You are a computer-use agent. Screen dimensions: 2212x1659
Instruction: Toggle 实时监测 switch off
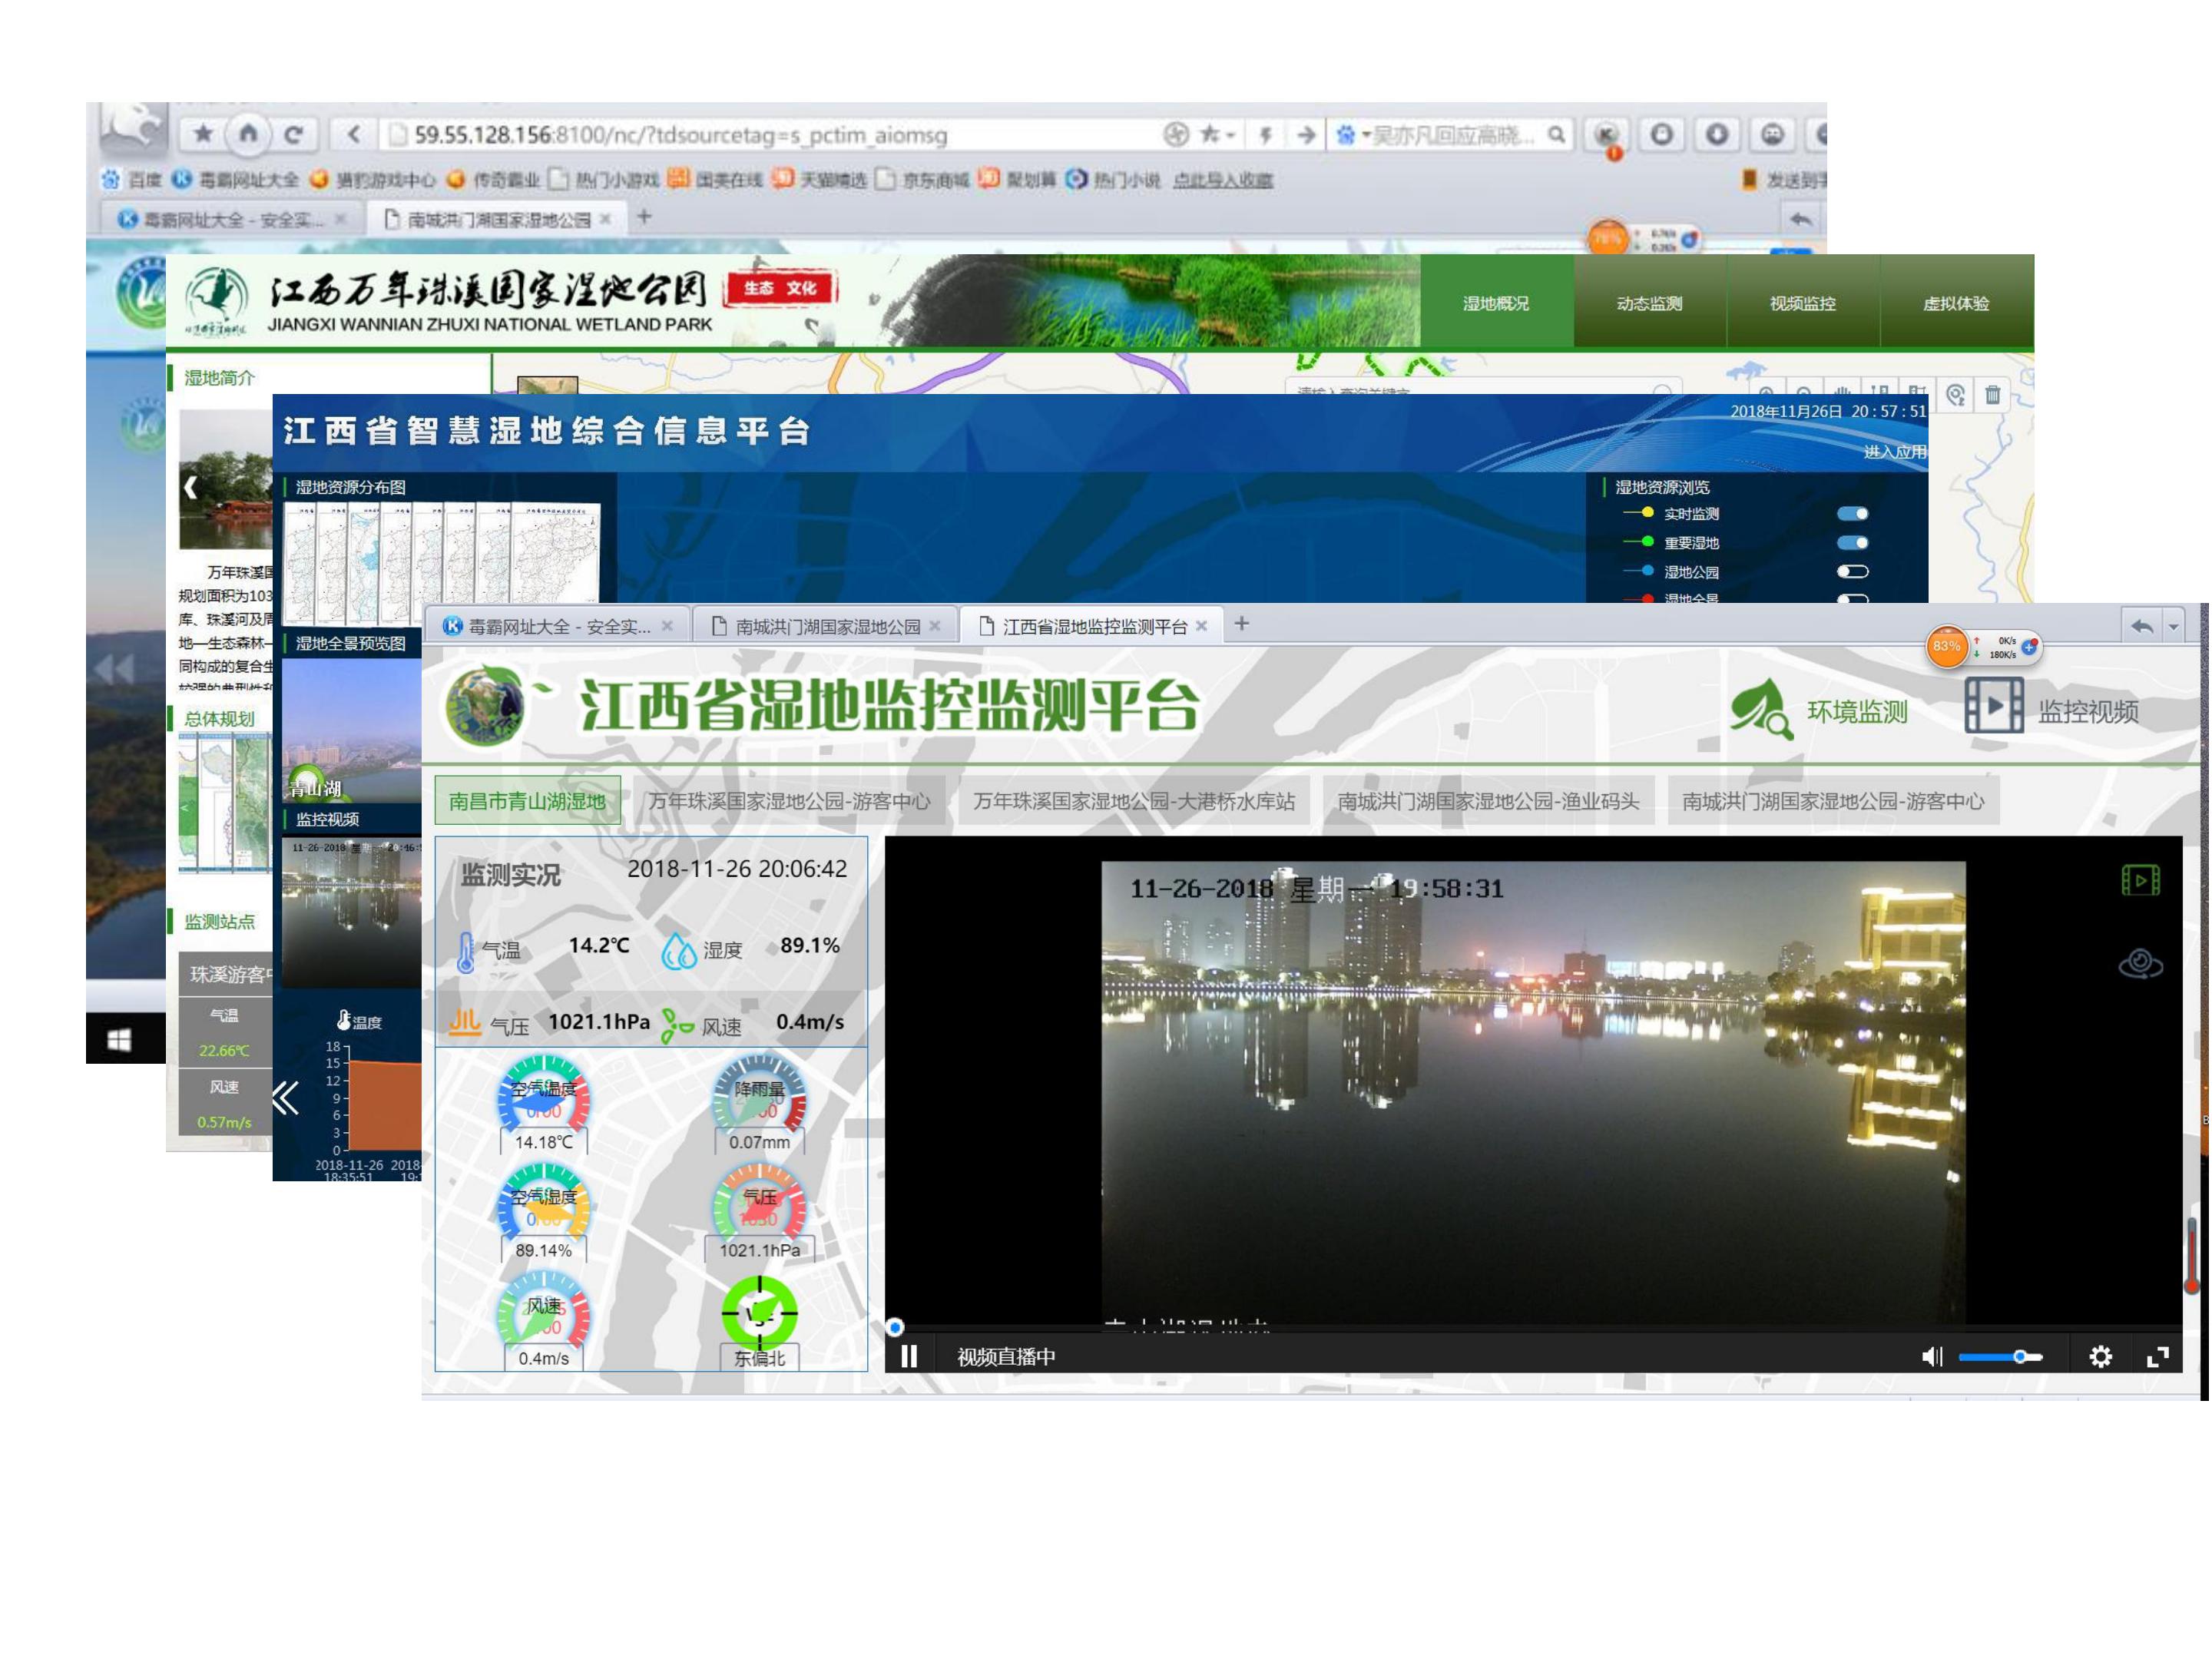(x=1852, y=513)
